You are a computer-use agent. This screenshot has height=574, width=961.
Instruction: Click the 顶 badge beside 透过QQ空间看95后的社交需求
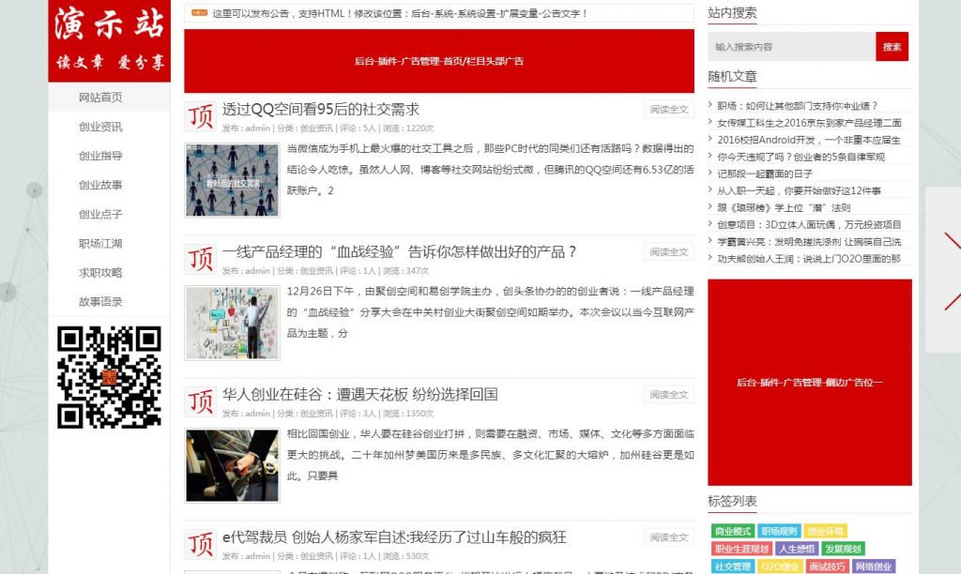click(x=201, y=116)
